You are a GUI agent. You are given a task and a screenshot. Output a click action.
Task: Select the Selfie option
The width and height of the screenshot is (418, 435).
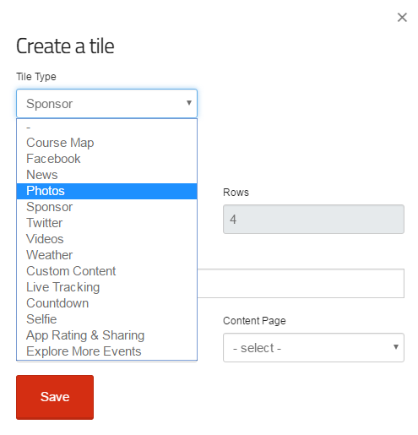coord(106,319)
